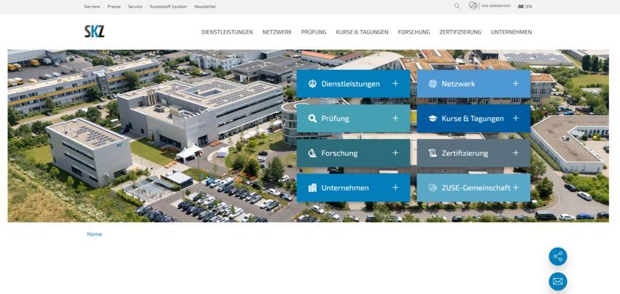Image resolution: width=620 pixels, height=294 pixels.
Task: Click the ZUSE-Gemeinschaft logo in top bar
Action: coord(489,6)
